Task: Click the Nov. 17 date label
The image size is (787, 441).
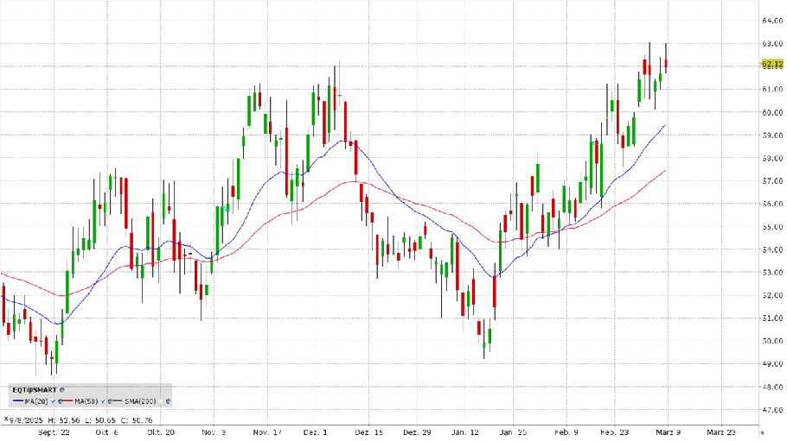Action: coord(267,432)
